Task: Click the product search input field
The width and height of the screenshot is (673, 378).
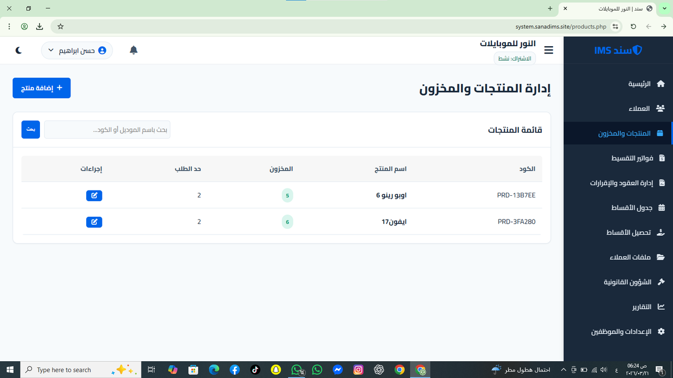Action: (x=107, y=130)
